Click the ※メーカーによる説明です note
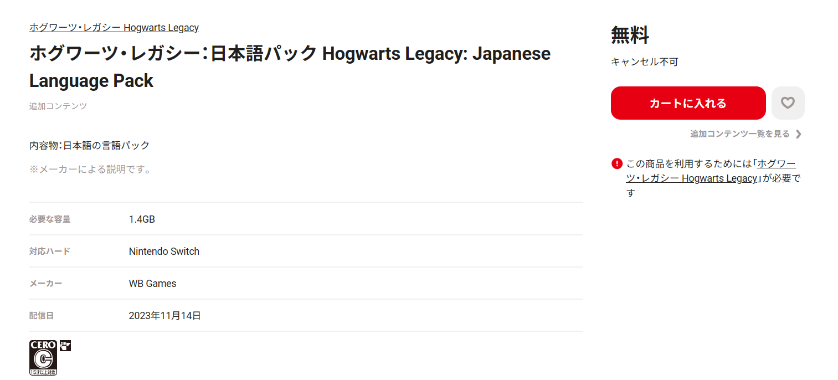The image size is (838, 380). tap(90, 170)
